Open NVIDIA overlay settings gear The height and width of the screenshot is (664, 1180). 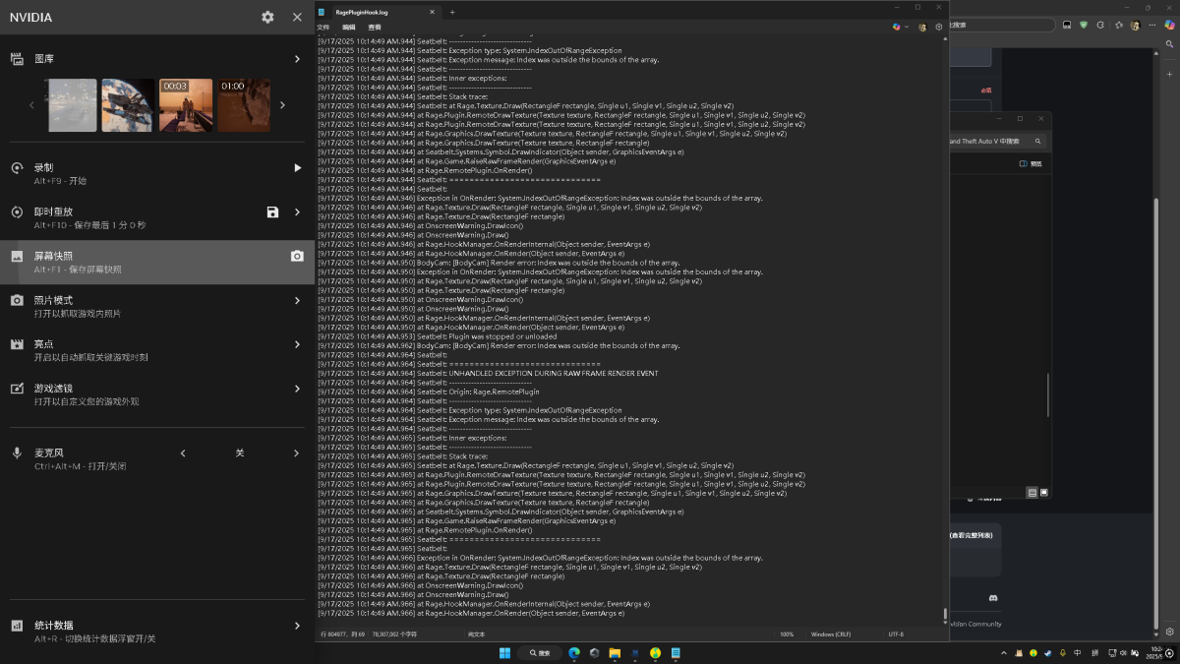pos(267,17)
